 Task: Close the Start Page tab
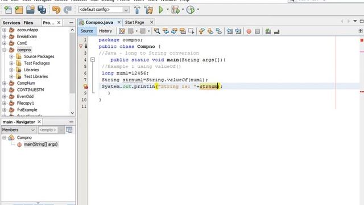pyautogui.click(x=152, y=22)
